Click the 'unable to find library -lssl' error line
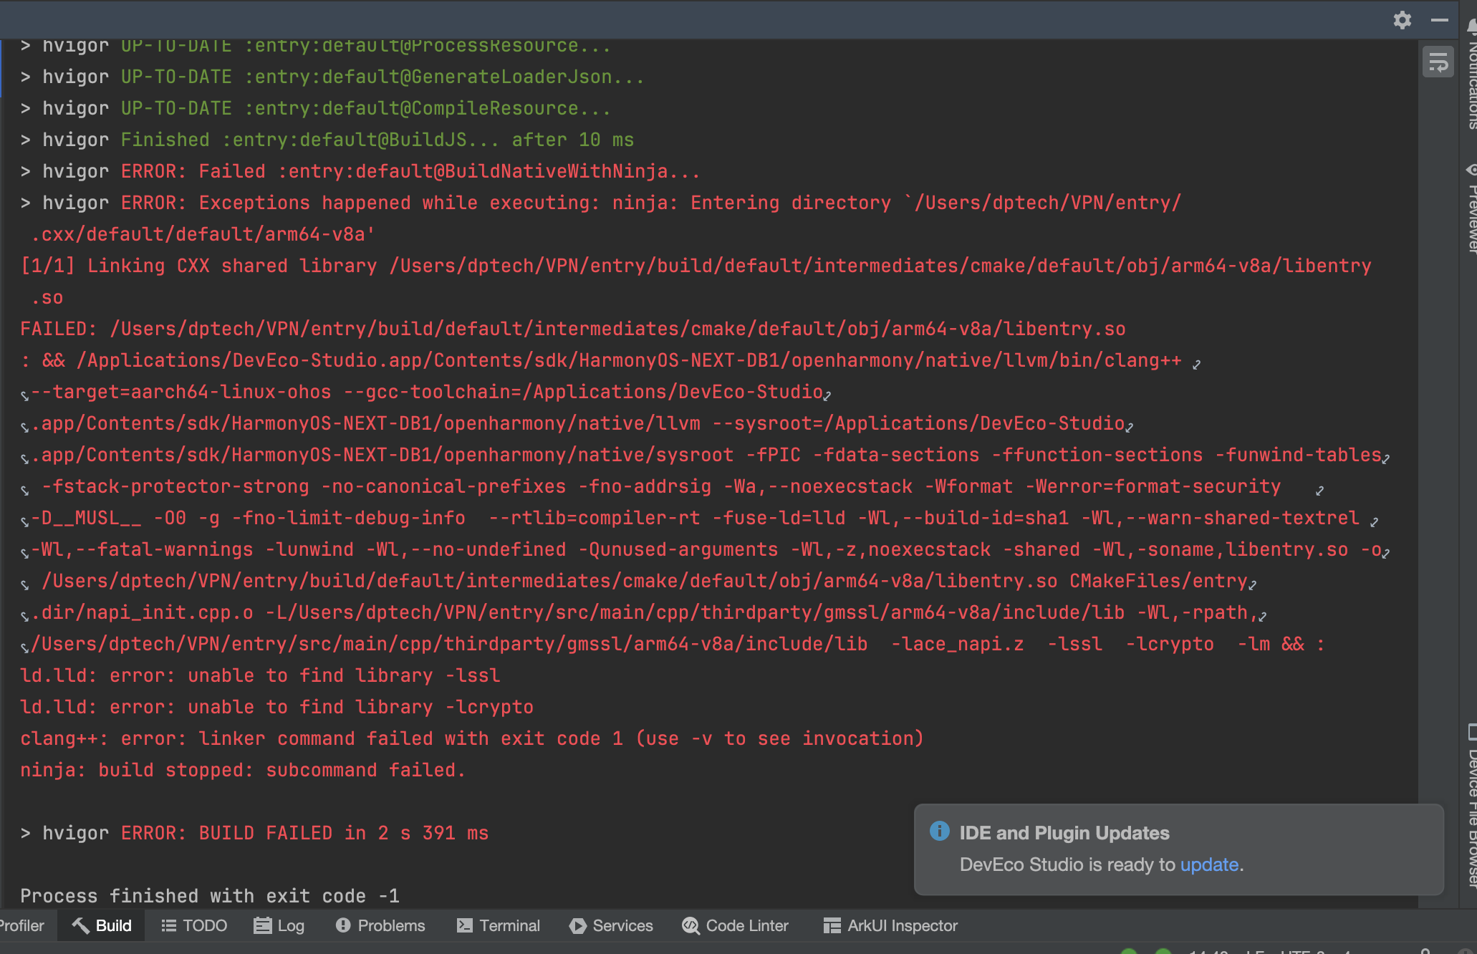The height and width of the screenshot is (954, 1477). 260,675
